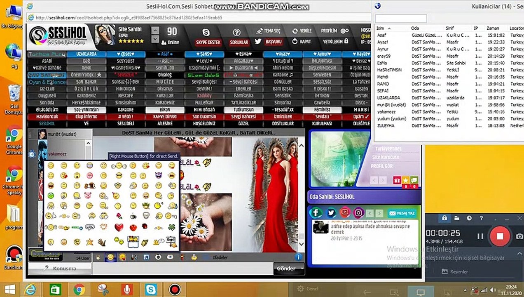
Task: Open Google Chrome from the taskbar
Action: pos(79,290)
